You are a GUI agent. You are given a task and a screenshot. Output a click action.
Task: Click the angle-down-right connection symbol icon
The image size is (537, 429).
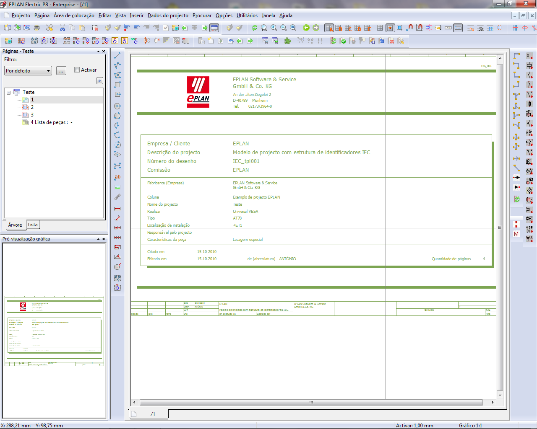point(516,56)
